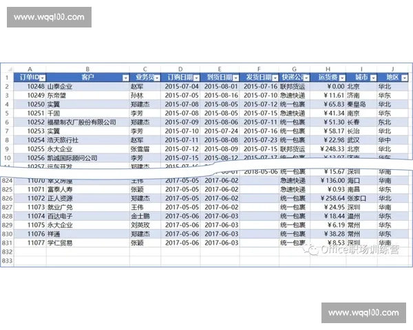Click salesperson cell 孙林
413x330 pixels.
pos(145,96)
